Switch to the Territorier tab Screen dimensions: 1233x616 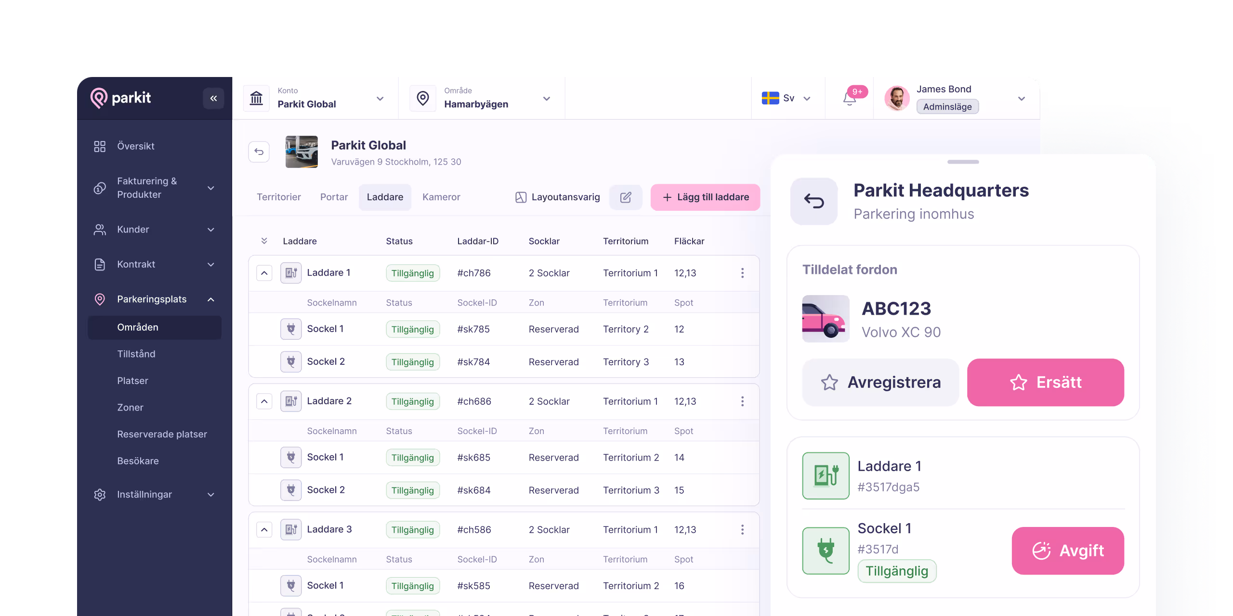278,197
